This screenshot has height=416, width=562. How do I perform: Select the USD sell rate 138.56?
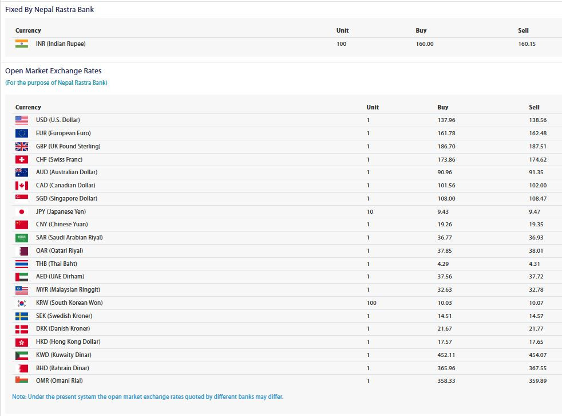(537, 120)
